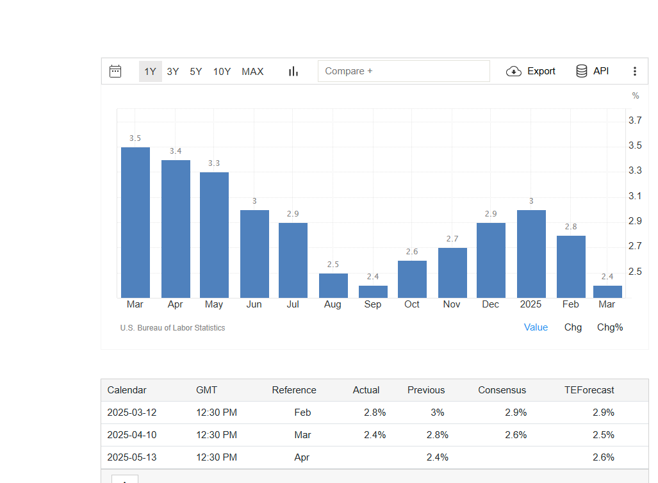Click the Mar reference cell in table
658x483 pixels.
(302, 435)
